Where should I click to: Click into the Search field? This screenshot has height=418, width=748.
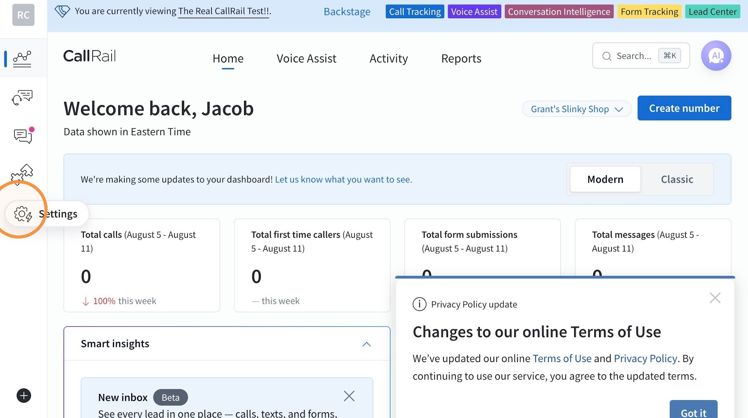tap(641, 56)
